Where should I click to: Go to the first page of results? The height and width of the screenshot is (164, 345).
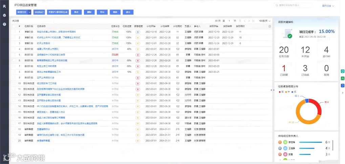point(240,21)
